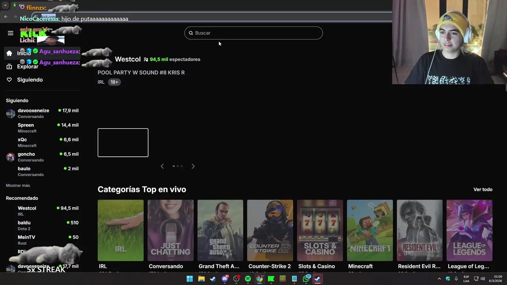Click the Counter-Strike 2 category label
The height and width of the screenshot is (285, 507).
click(x=269, y=266)
